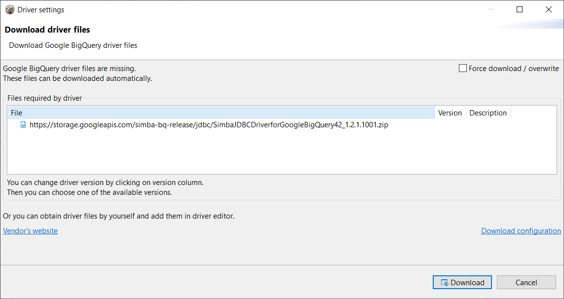Click the File column header
The image size is (564, 299).
tap(16, 112)
